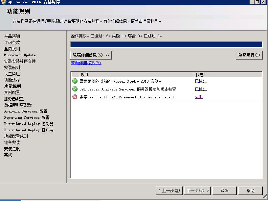
Task: Select SQL Server Analysis Services 服务器模式 rule text
Action: click(128, 89)
